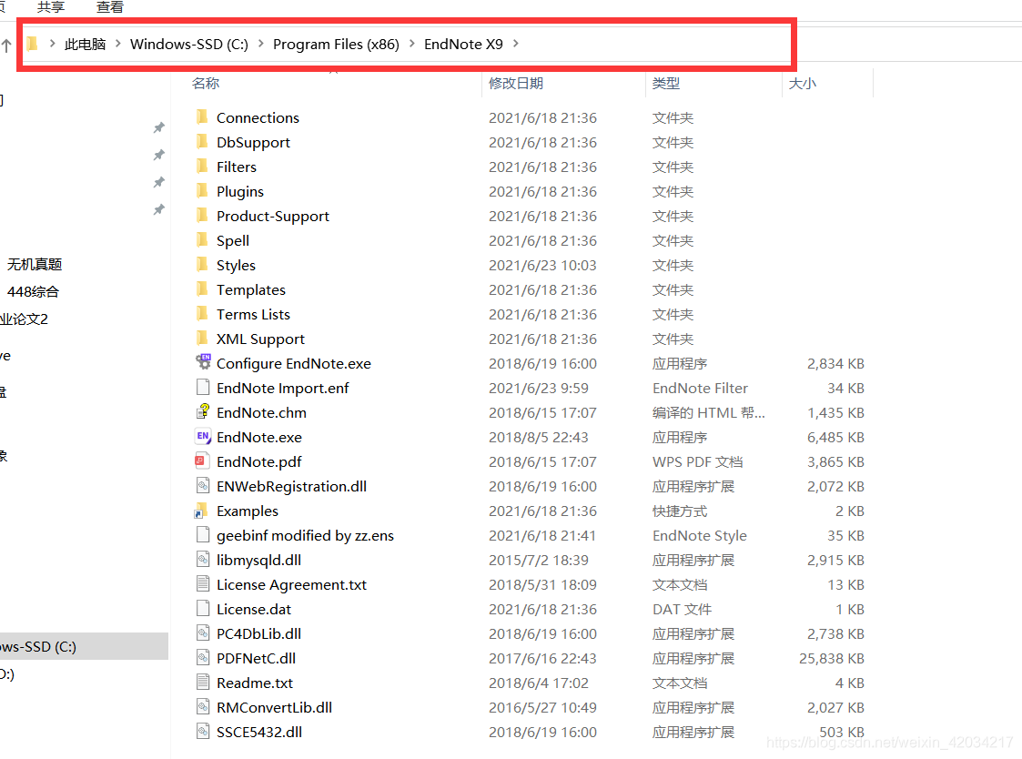Click the address bar folder icon
This screenshot has height=759, width=1022.
(x=32, y=44)
